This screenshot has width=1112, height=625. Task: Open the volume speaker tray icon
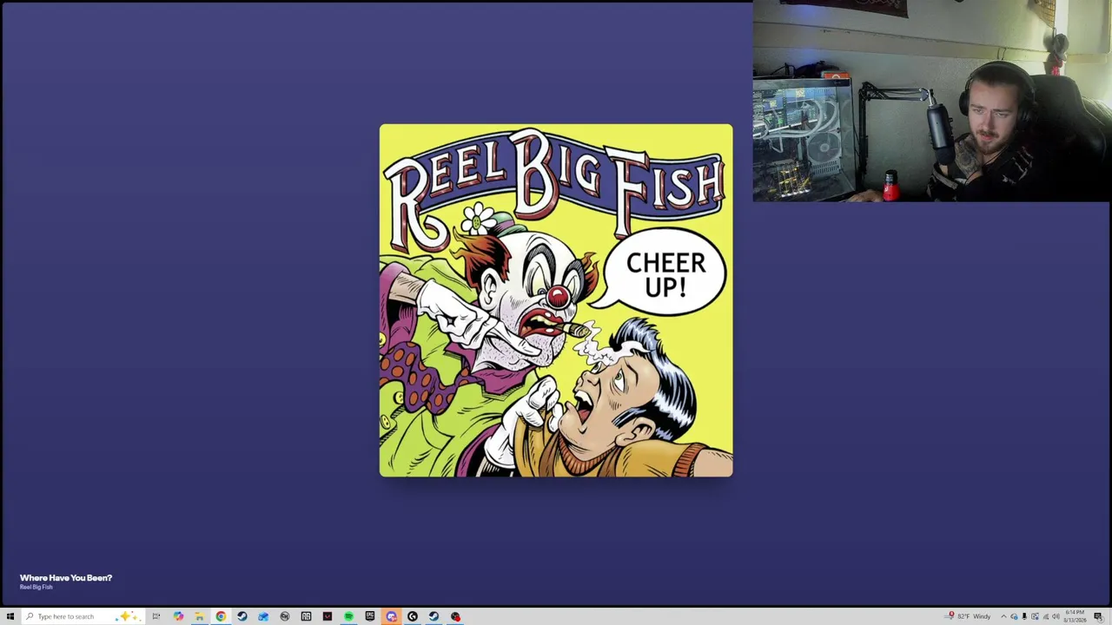1056,616
